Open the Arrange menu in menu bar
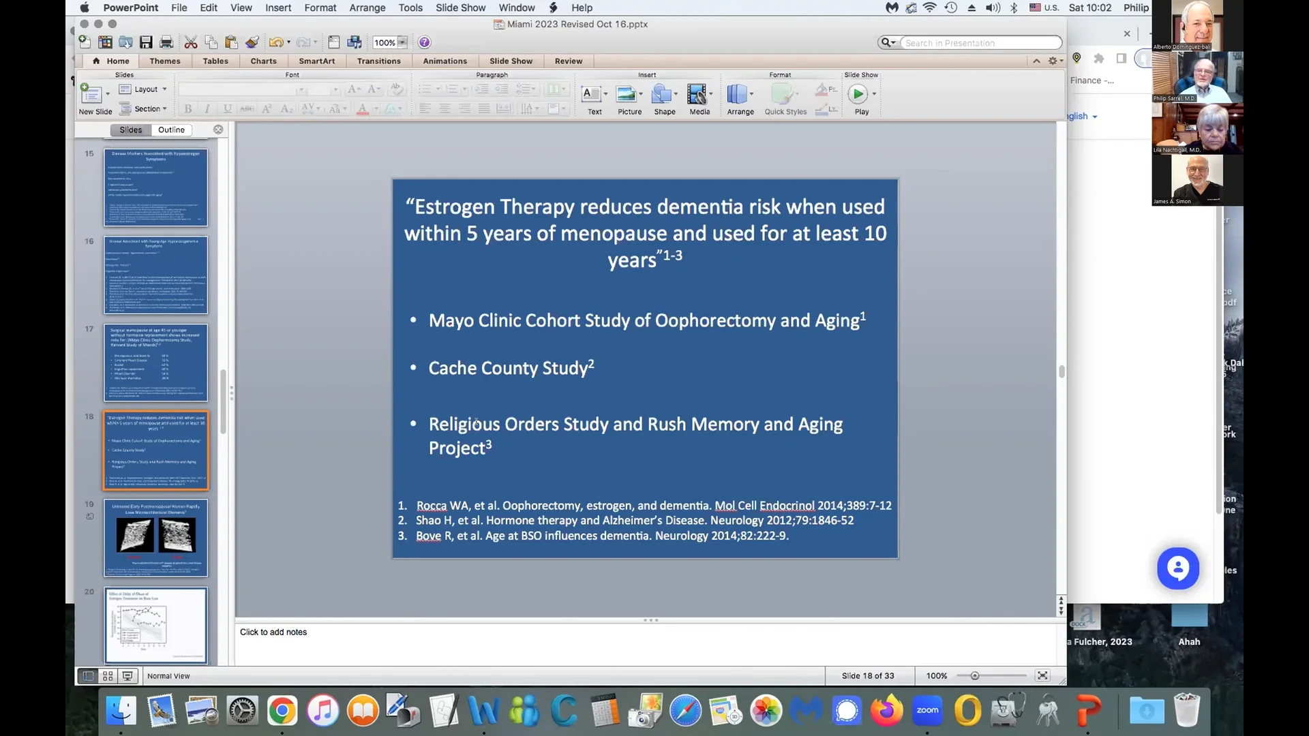 (x=367, y=7)
